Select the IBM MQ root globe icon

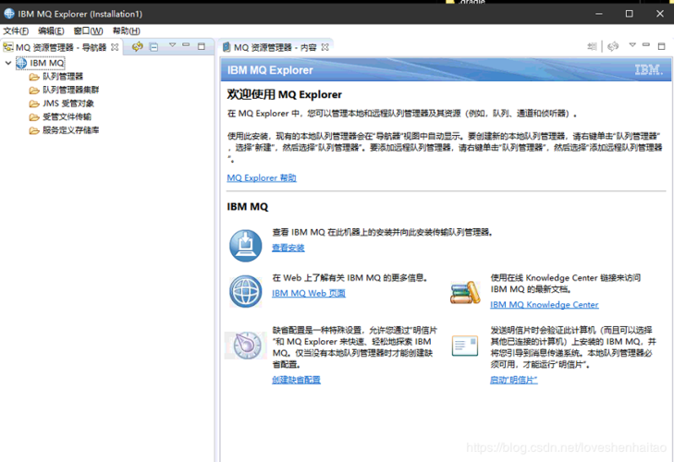21,63
